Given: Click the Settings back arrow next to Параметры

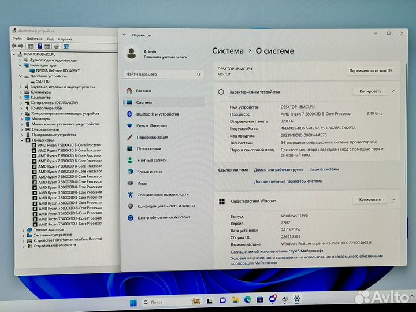Looking at the screenshot, I should [x=124, y=35].
